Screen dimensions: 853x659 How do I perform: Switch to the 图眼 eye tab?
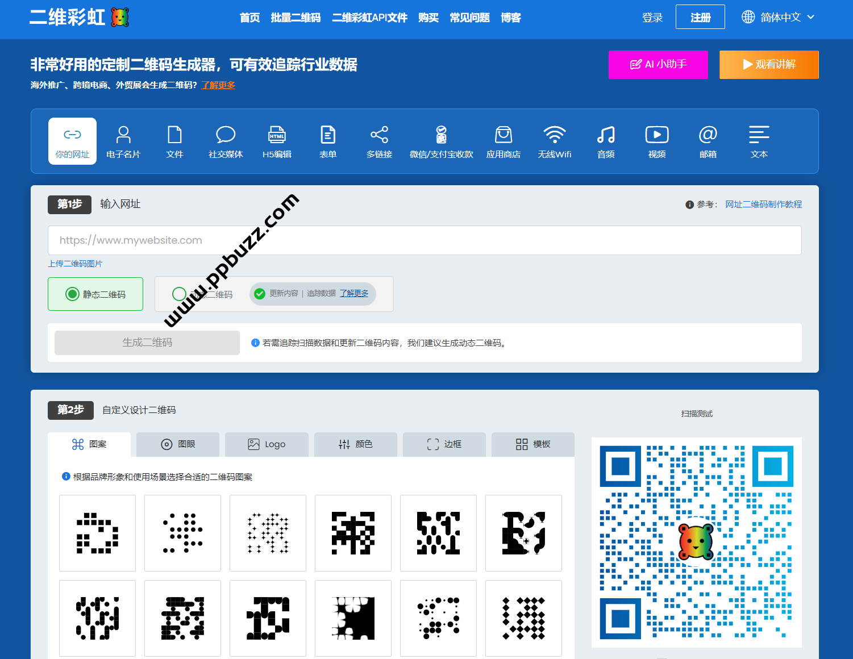pos(178,444)
